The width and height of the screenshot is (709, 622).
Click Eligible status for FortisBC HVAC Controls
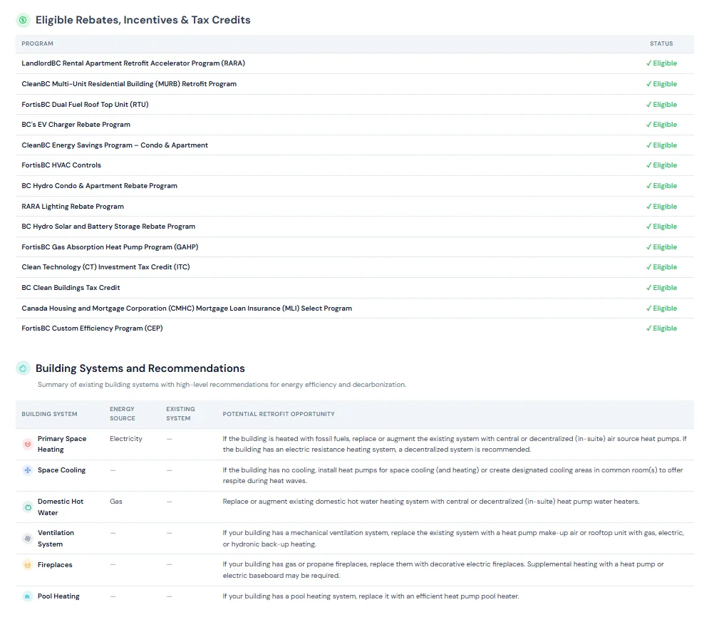point(661,165)
